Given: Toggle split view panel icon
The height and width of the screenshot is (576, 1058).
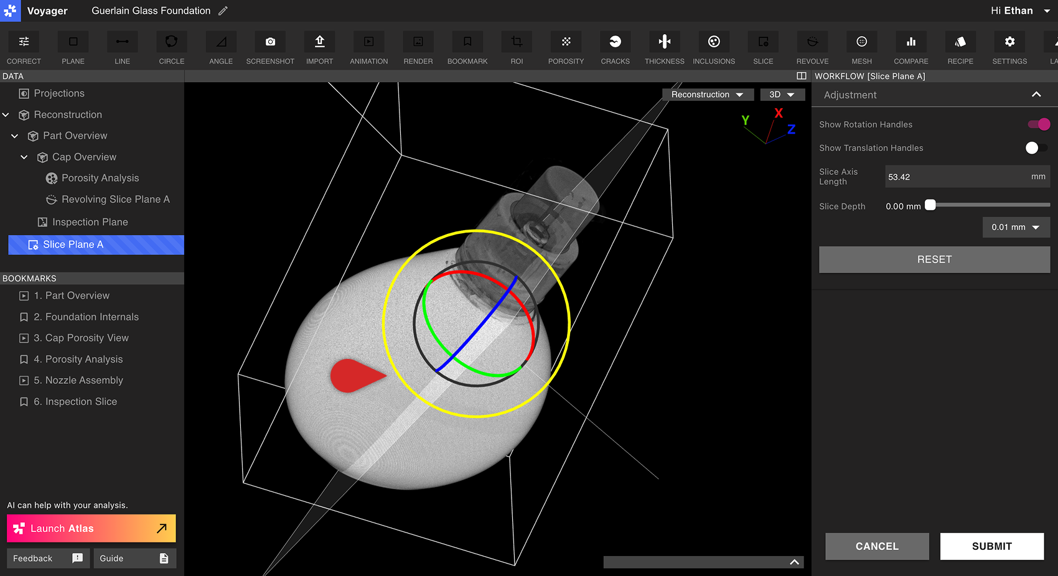Looking at the screenshot, I should pyautogui.click(x=802, y=76).
